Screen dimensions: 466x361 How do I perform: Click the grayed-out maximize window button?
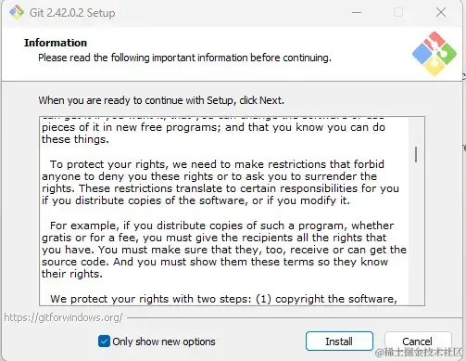tap(398, 13)
